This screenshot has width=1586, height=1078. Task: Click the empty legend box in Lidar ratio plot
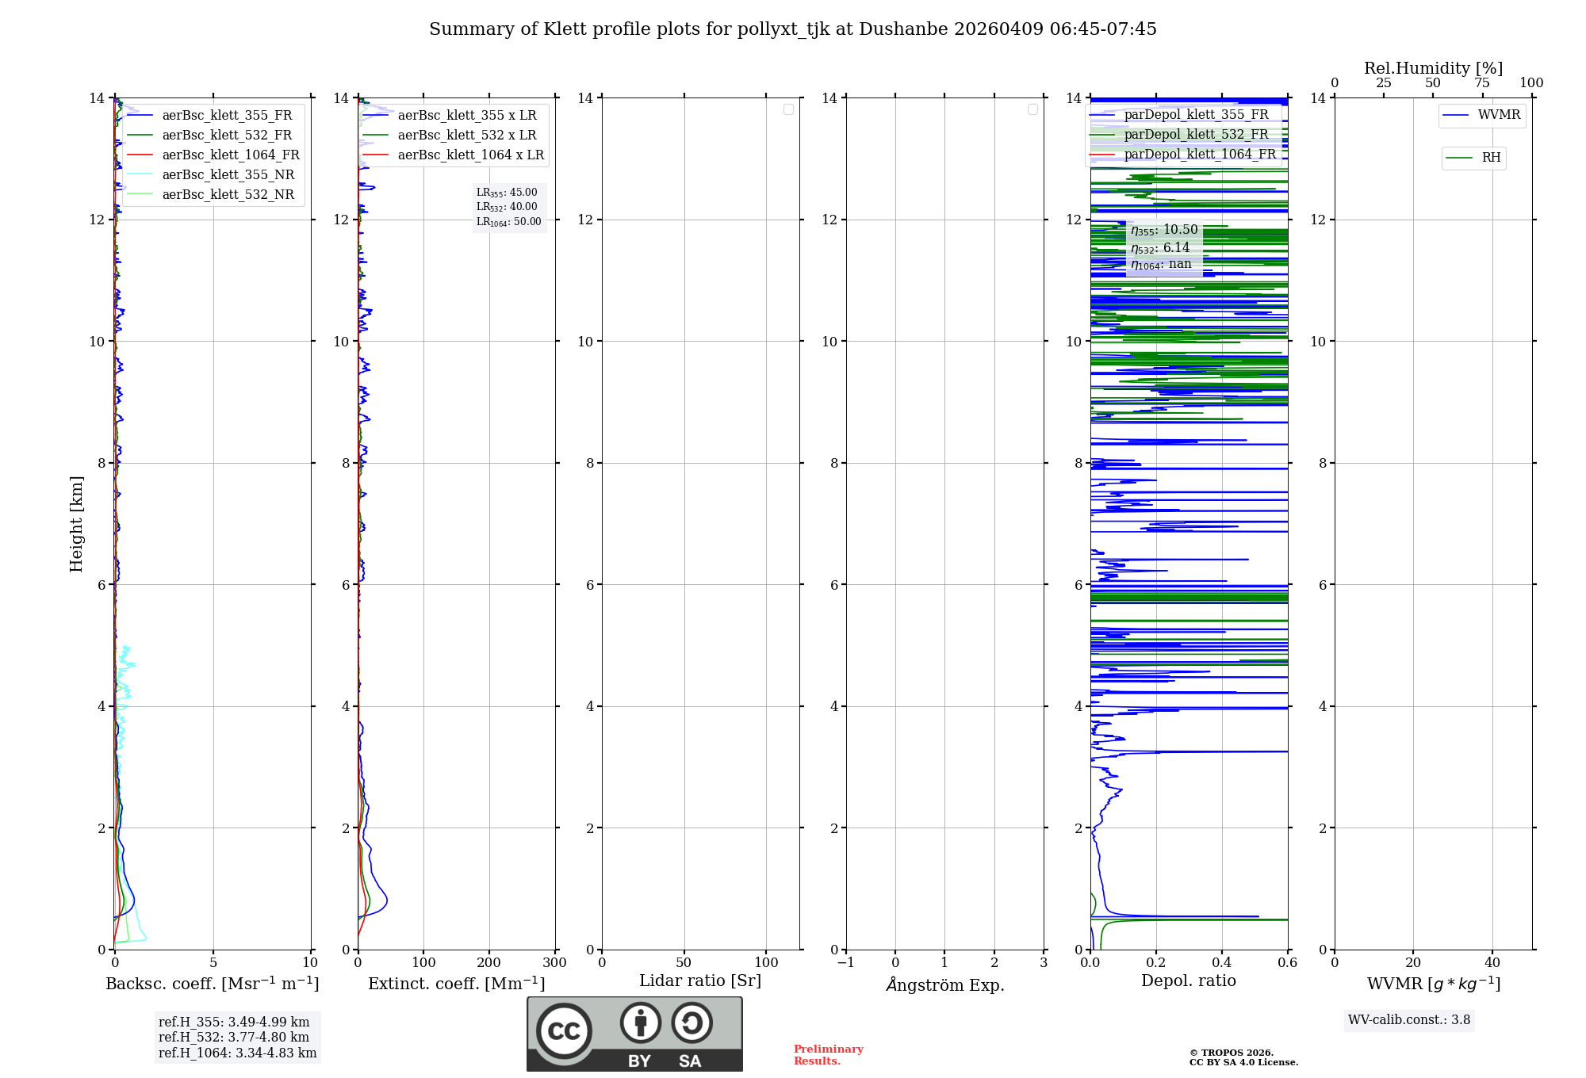point(788,109)
